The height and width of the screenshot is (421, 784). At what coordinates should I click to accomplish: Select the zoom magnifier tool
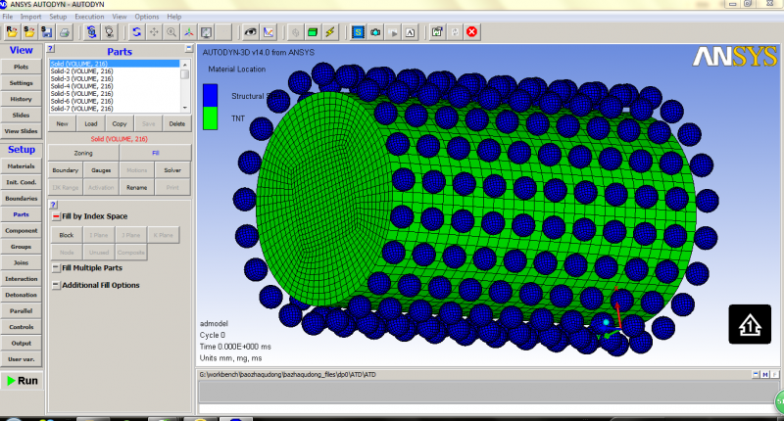tap(171, 32)
